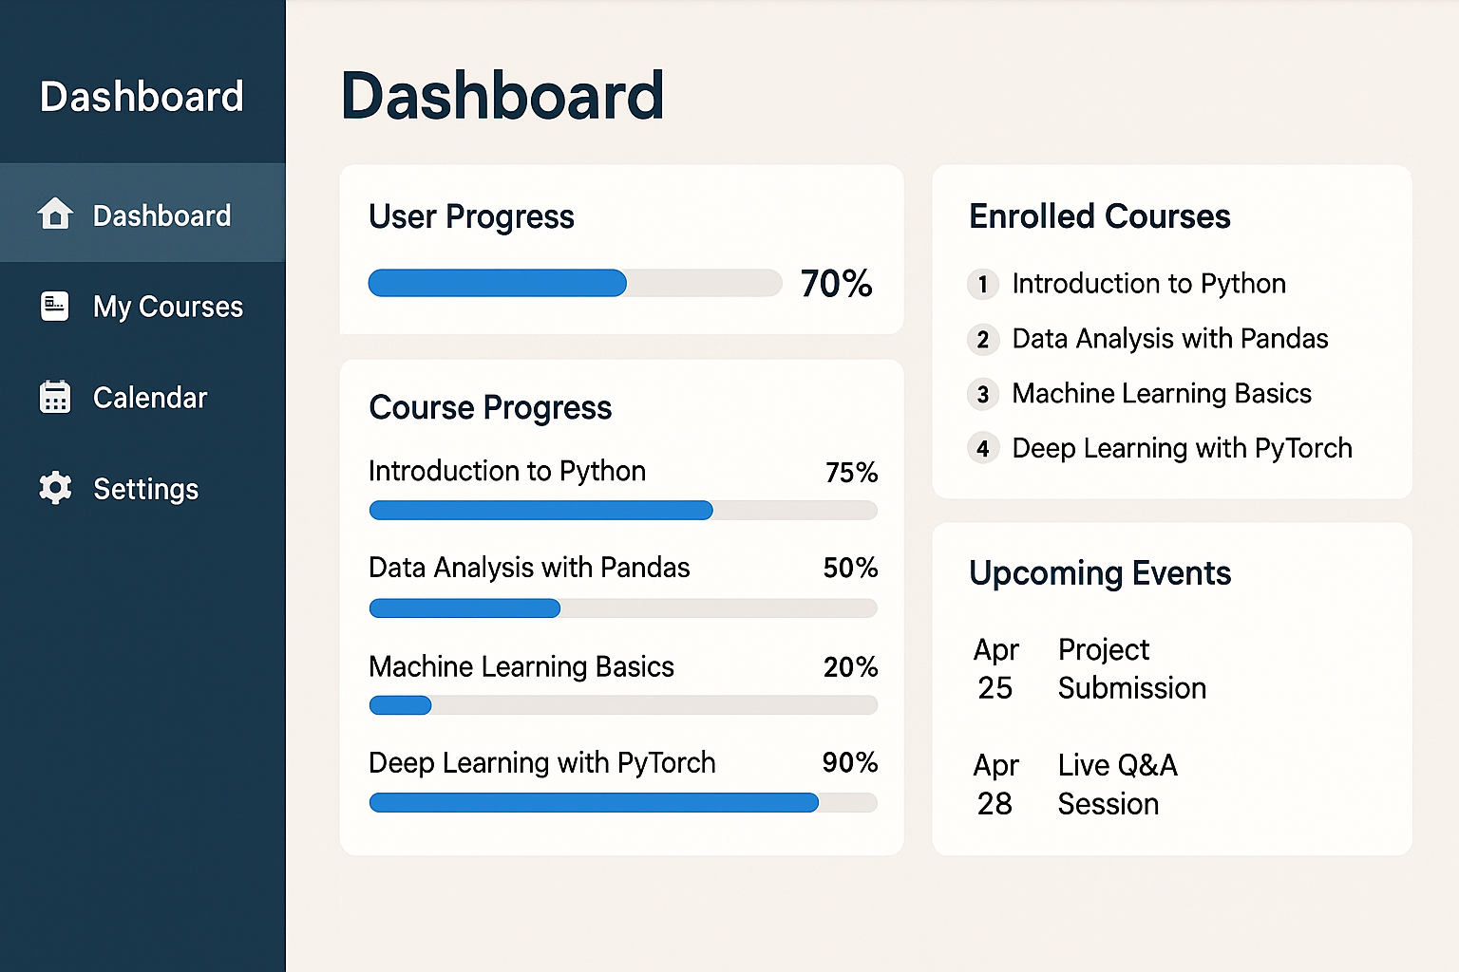Open the Apr 28 Live Q&A Session event
Screen dimensions: 1459x972
pyautogui.click(x=1076, y=785)
